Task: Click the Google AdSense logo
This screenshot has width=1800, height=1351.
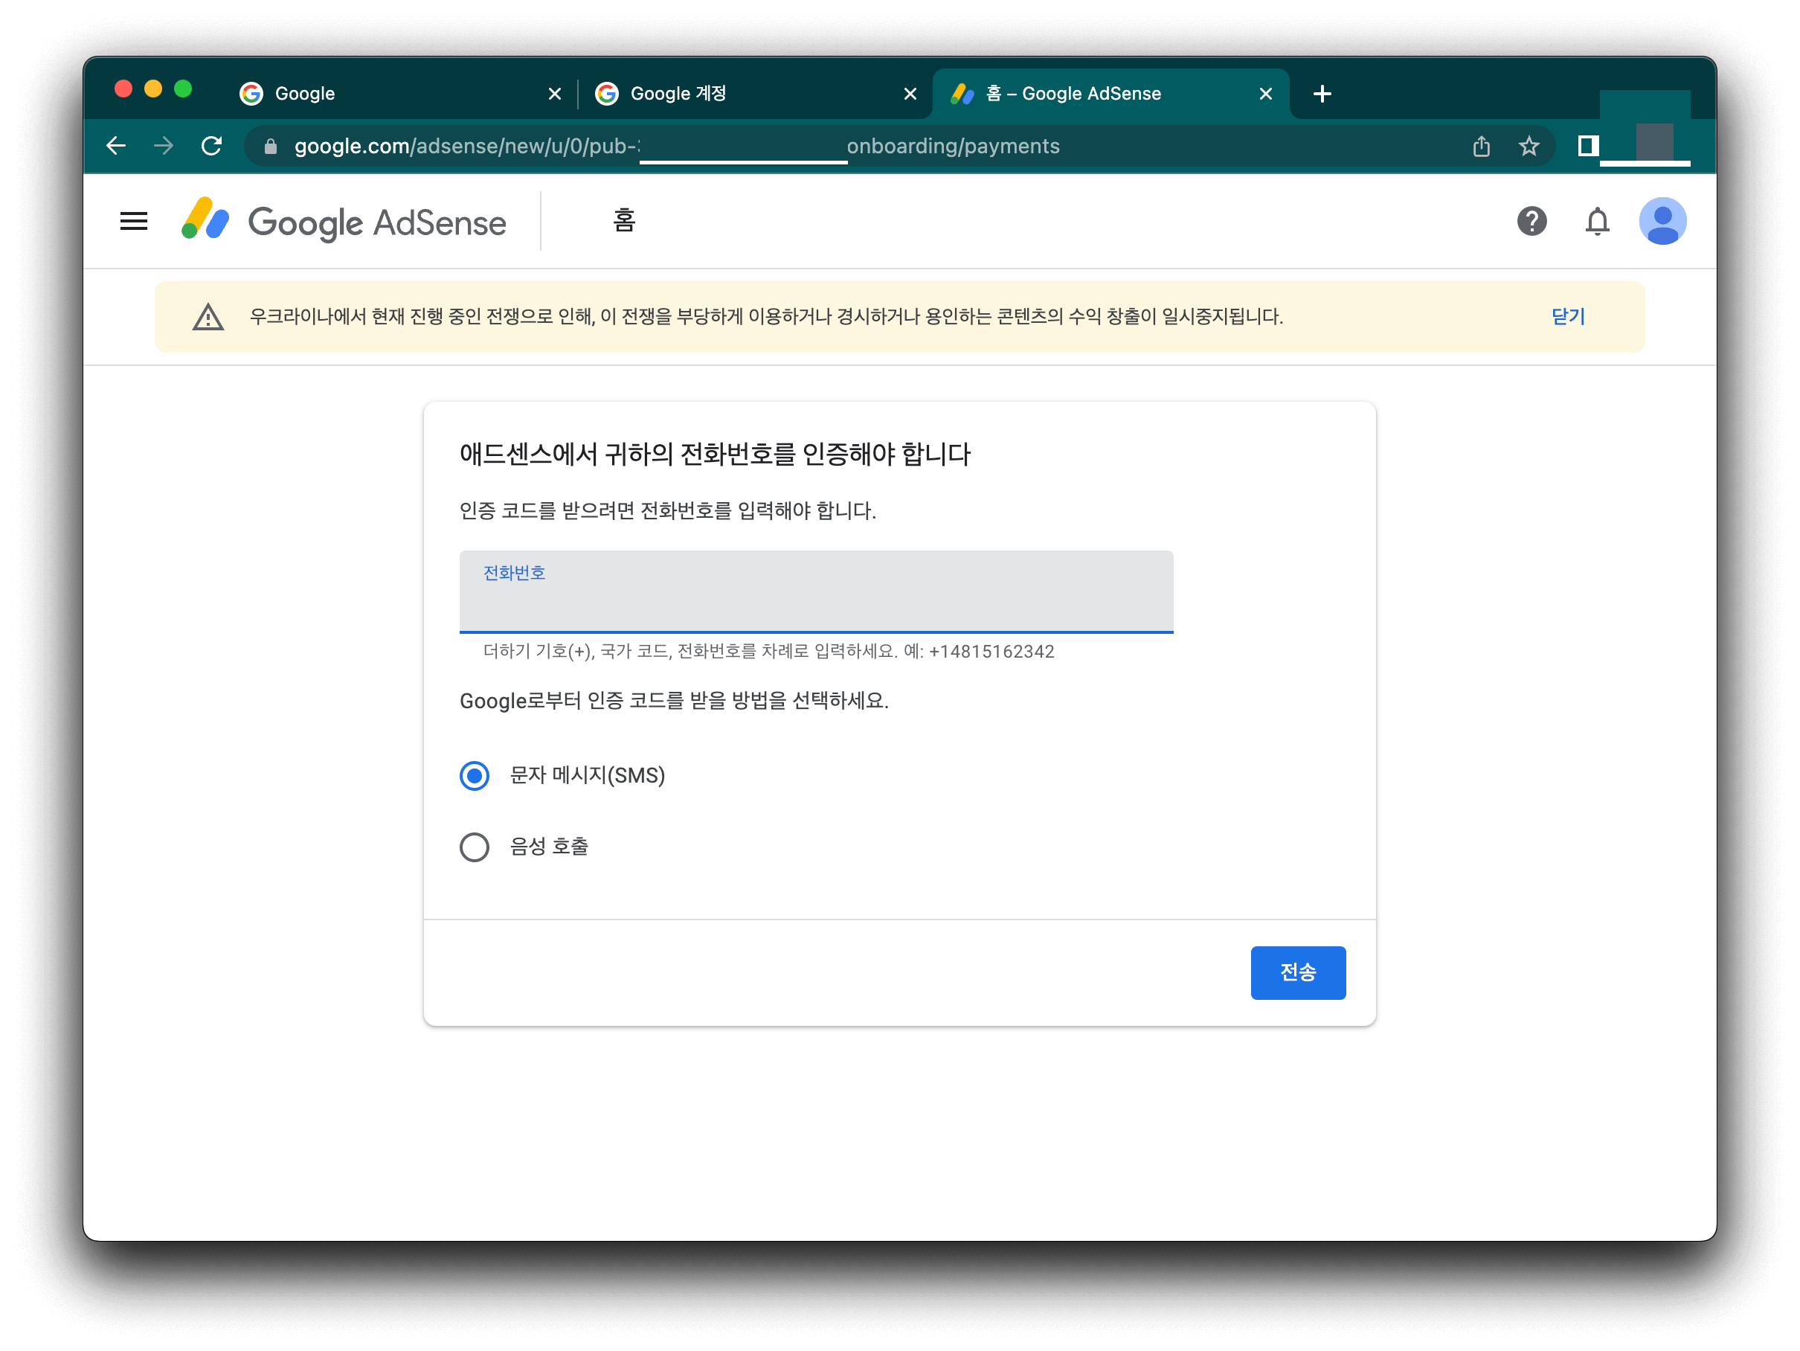Action: 344,222
